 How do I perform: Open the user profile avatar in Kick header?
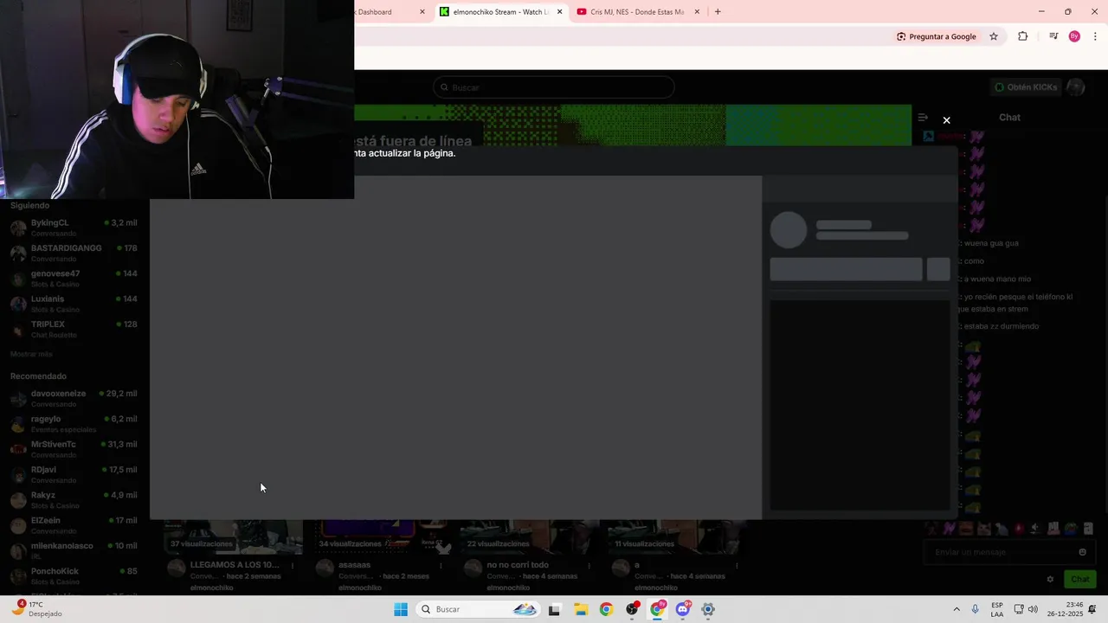click(1075, 87)
